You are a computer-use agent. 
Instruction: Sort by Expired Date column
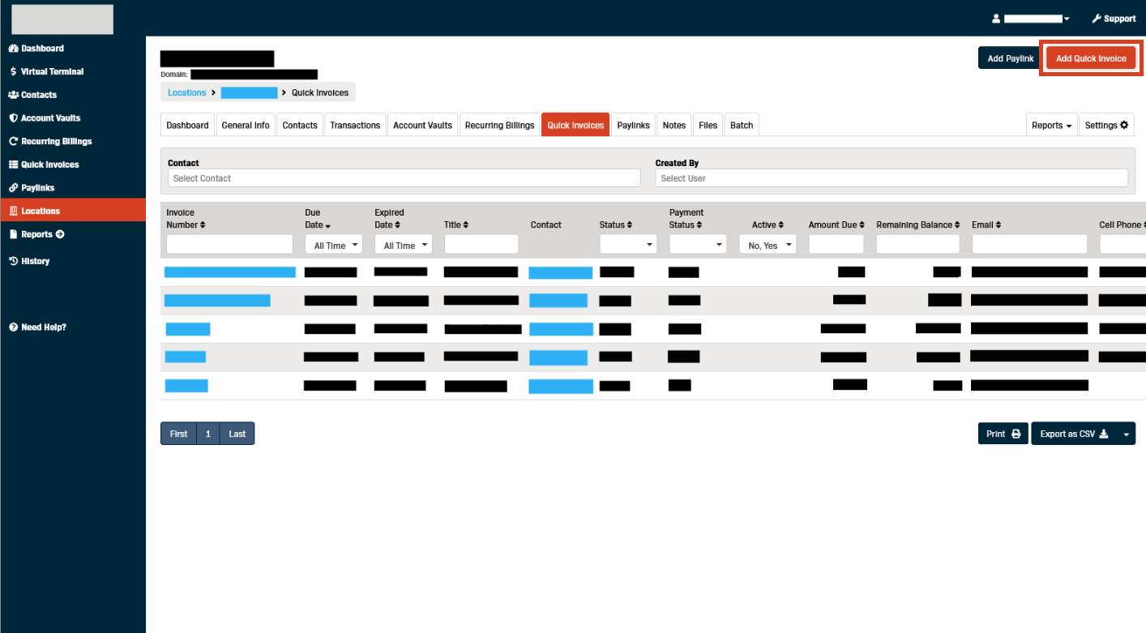click(x=389, y=219)
